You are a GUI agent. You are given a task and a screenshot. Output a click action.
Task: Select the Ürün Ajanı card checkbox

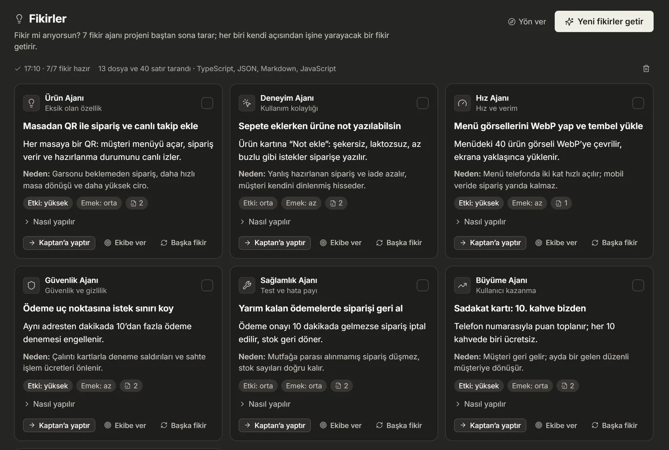coord(207,103)
